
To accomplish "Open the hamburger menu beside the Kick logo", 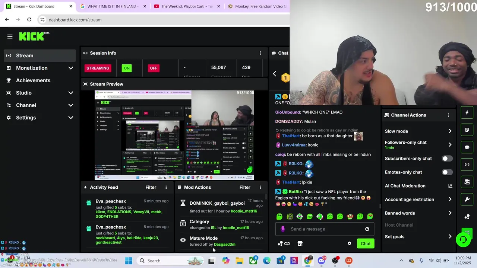I will click(10, 36).
